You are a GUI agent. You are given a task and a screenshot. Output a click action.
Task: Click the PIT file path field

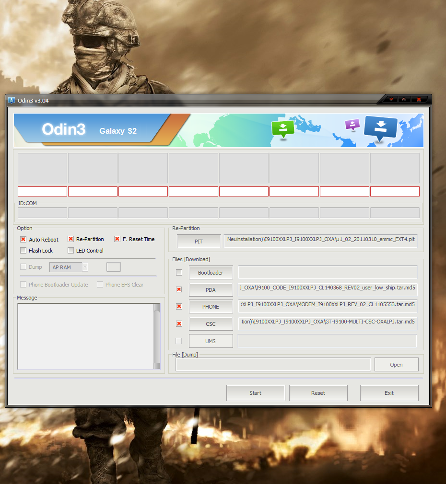[x=320, y=241]
